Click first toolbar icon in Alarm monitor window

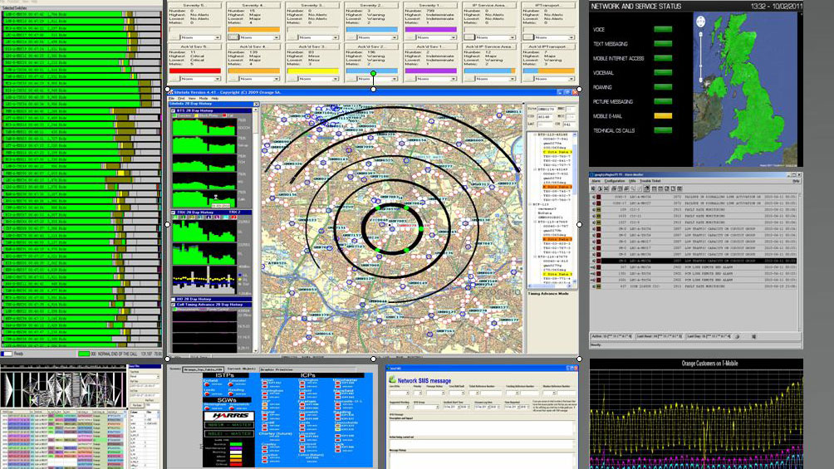[x=594, y=188]
